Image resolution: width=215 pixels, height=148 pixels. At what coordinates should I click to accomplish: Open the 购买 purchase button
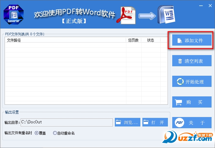192,102
